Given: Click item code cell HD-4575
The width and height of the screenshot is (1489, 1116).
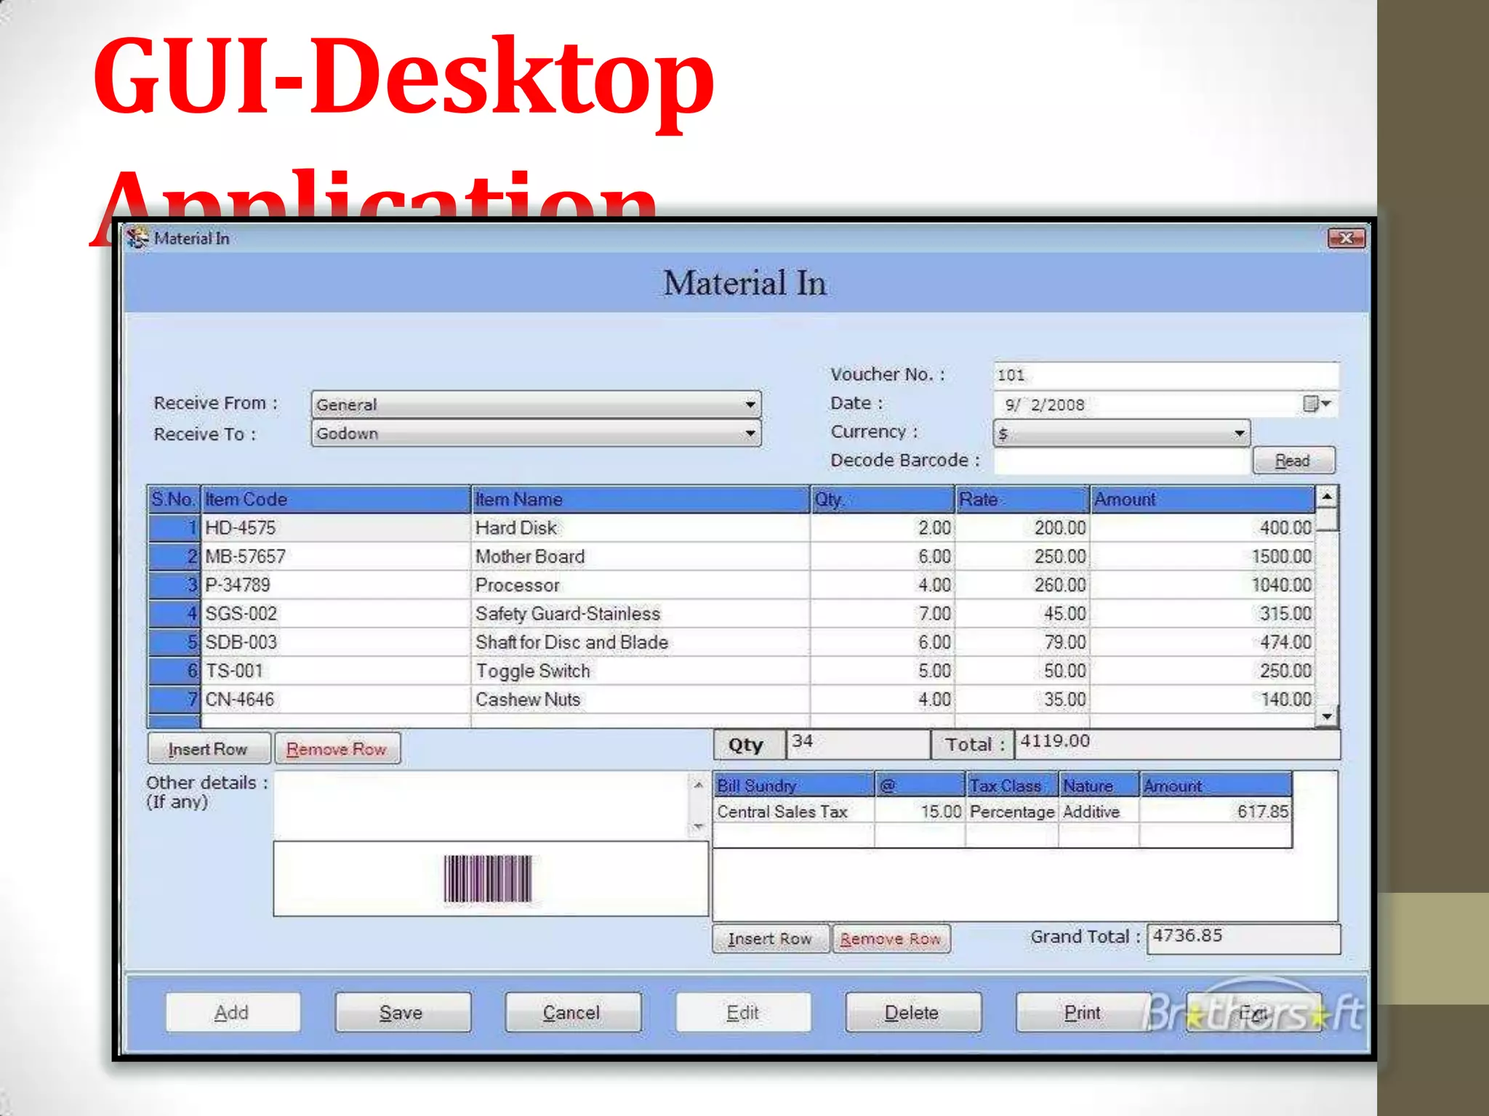Looking at the screenshot, I should tap(336, 528).
